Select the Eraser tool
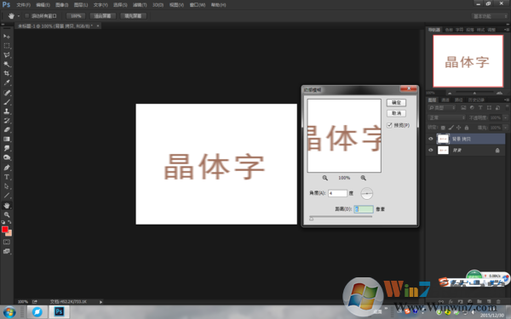The width and height of the screenshot is (511, 319). 7,129
